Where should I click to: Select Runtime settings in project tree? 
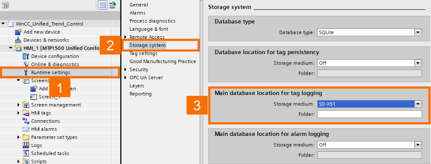click(50, 72)
